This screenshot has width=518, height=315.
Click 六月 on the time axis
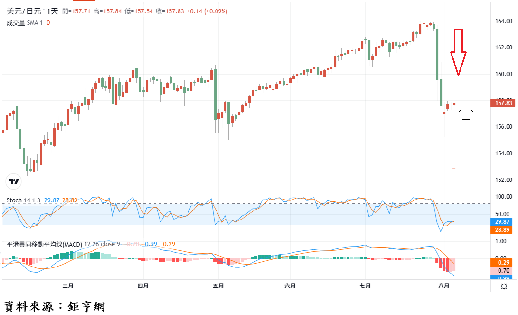pyautogui.click(x=290, y=286)
